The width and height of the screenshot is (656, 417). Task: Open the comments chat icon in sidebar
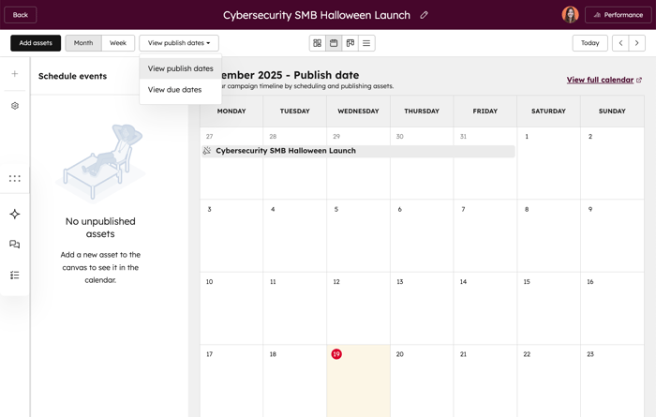point(15,245)
